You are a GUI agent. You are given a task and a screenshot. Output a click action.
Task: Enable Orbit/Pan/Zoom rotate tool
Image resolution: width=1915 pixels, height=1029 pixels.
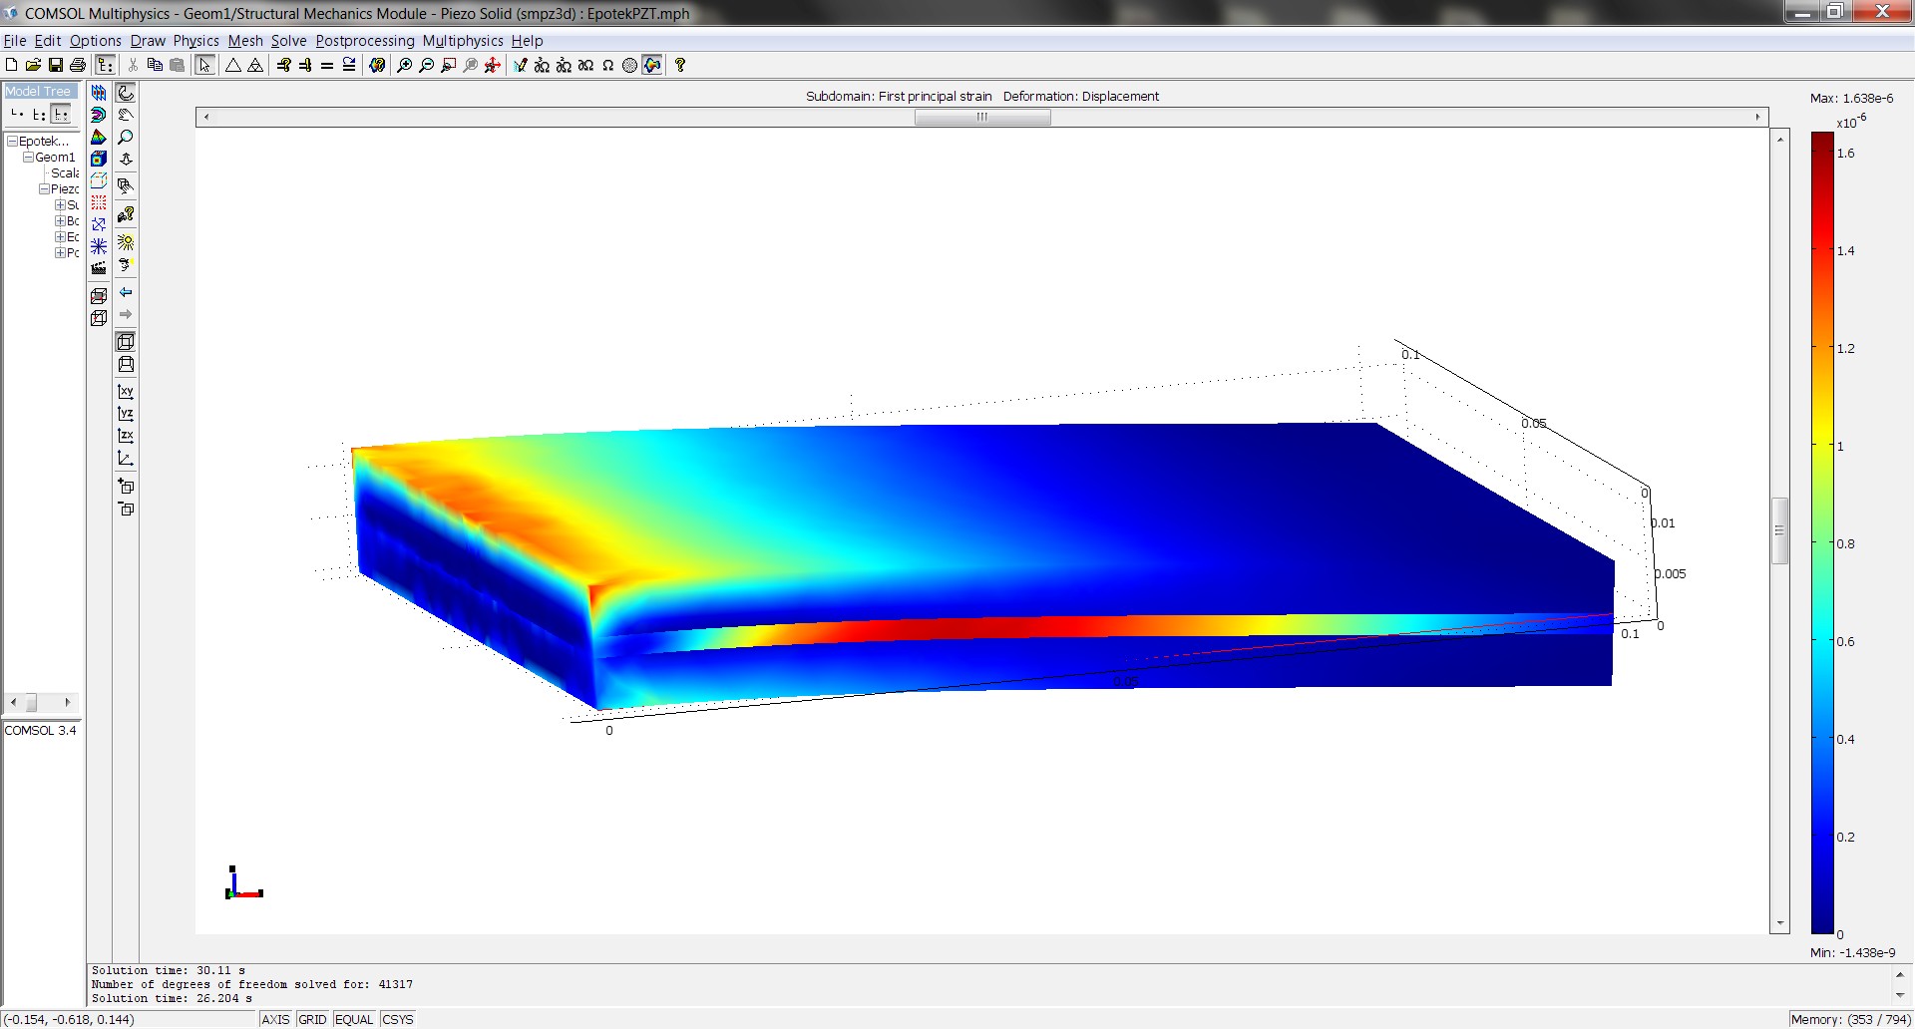126,93
